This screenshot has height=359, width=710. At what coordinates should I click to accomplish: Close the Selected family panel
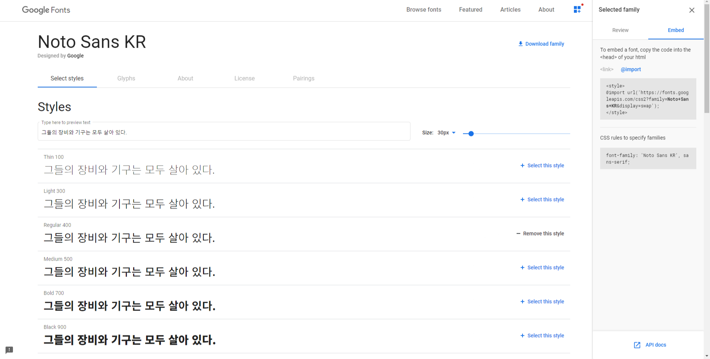click(692, 10)
